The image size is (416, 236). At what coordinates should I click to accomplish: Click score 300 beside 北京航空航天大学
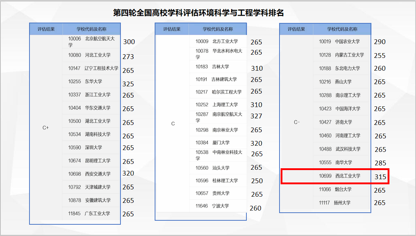pos(129,42)
